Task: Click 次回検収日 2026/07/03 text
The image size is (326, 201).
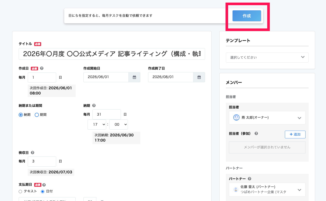Action: 51,172
